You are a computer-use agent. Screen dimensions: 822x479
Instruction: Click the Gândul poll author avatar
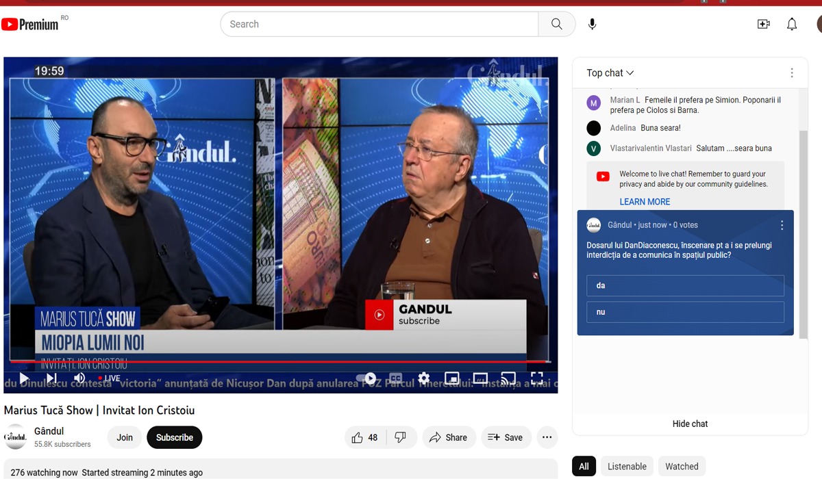coord(593,224)
